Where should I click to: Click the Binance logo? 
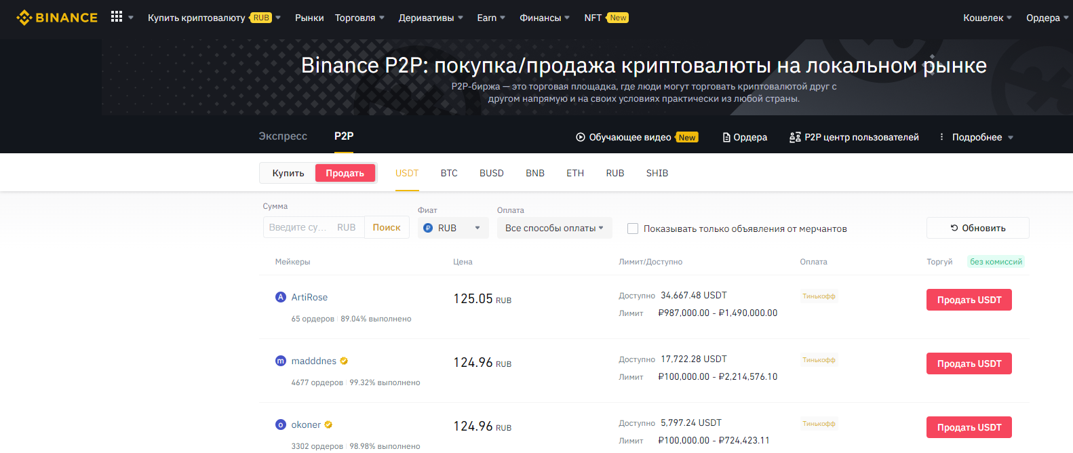coord(57,18)
